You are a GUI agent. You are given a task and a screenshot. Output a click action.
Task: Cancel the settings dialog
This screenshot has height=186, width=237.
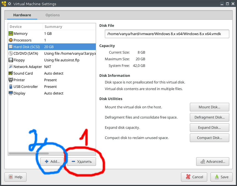point(194,177)
